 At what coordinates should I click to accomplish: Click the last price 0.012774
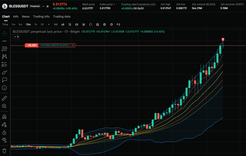[x=60, y=4]
